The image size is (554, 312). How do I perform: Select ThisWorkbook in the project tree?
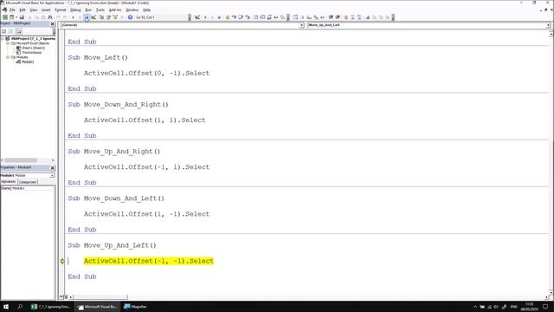point(31,52)
